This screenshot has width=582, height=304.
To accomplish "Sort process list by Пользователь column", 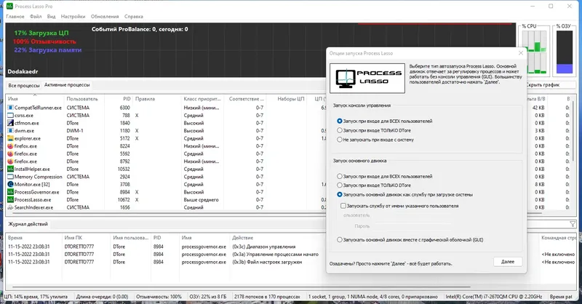I will pyautogui.click(x=84, y=99).
